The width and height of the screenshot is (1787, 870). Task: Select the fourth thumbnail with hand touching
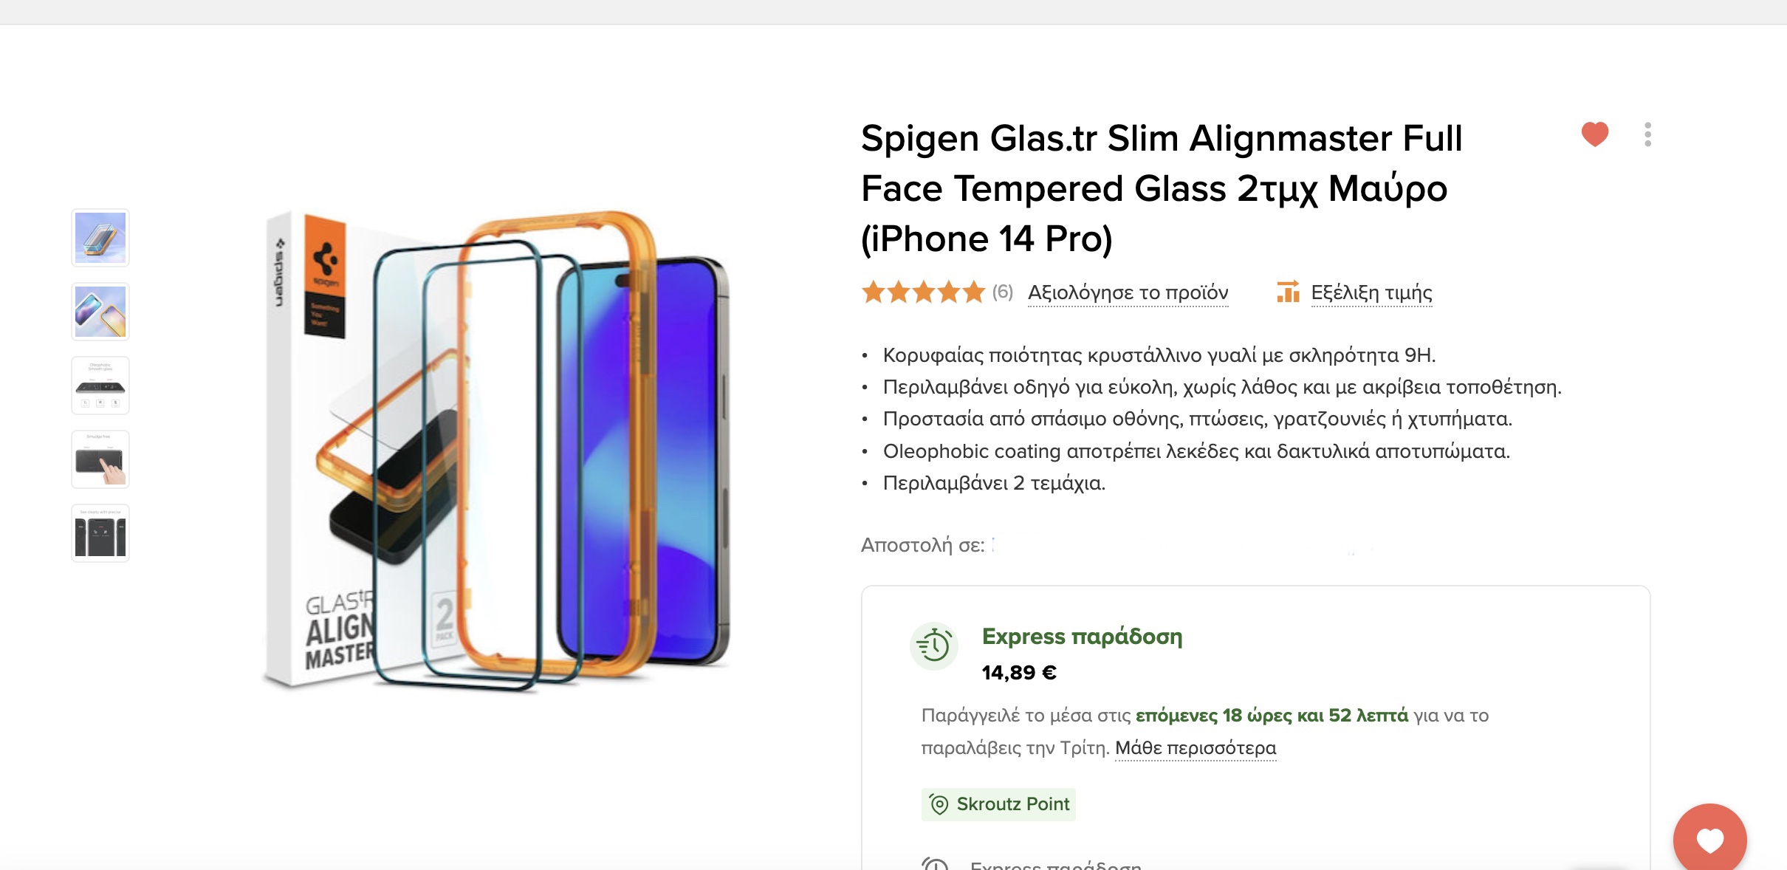point(100,459)
